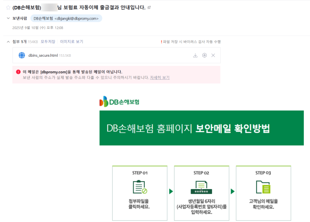Click 첨부 1개 attachment count label

19,41
